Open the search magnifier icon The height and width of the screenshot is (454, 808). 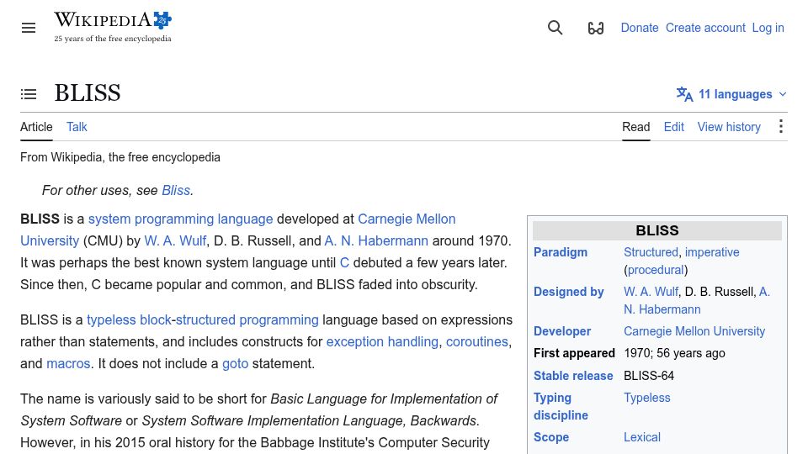click(555, 27)
